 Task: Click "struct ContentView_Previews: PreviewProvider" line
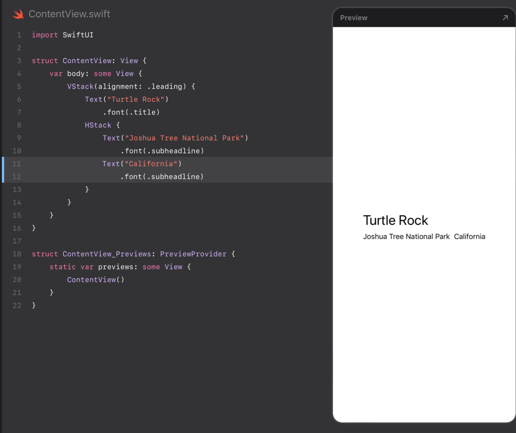[x=134, y=254]
